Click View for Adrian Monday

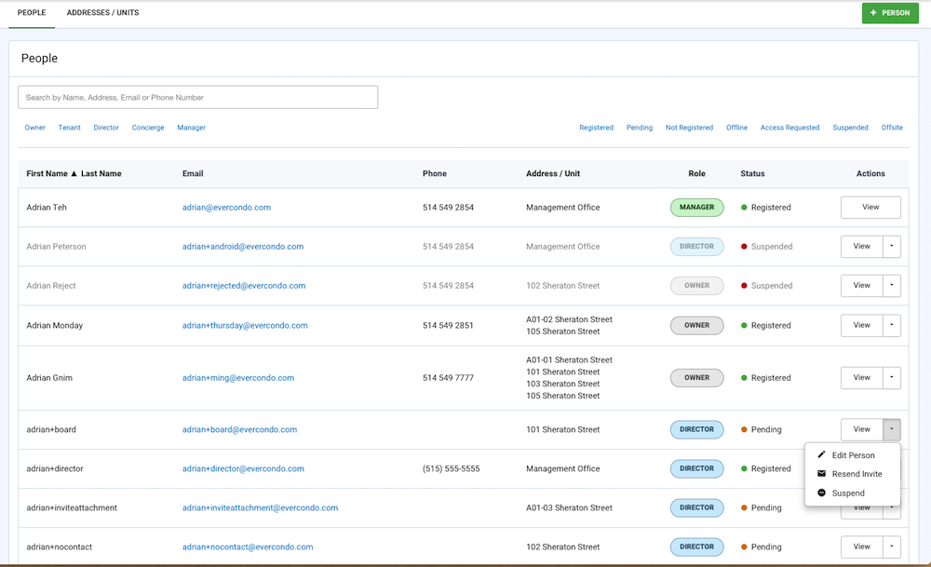(x=861, y=325)
